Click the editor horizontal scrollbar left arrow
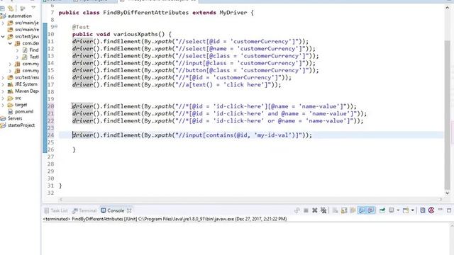Screen dimensions: 454x255 point(60,199)
